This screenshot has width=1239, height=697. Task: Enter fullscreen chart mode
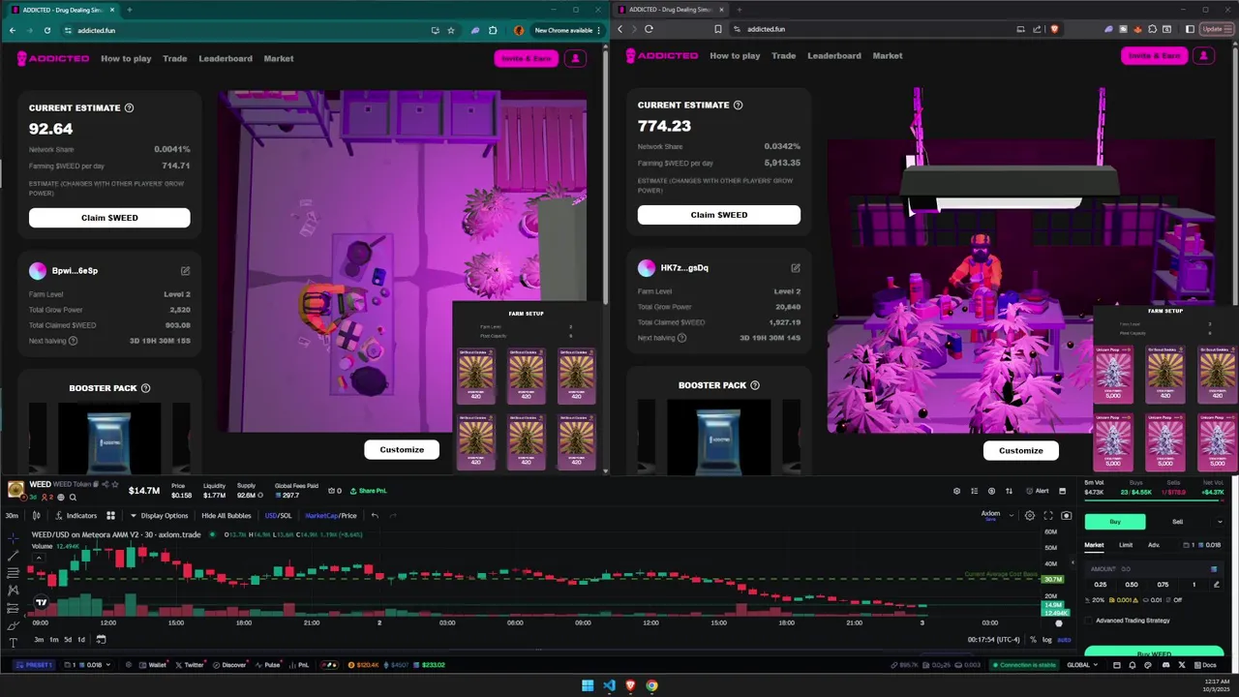pos(1048,516)
